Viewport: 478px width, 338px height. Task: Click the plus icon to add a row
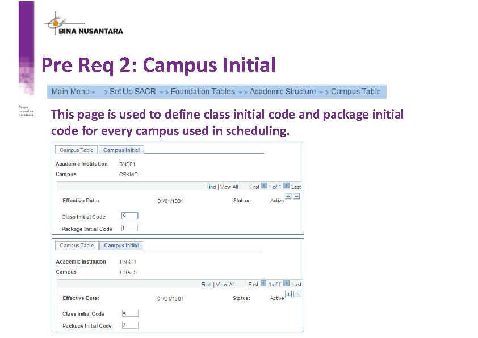[288, 196]
